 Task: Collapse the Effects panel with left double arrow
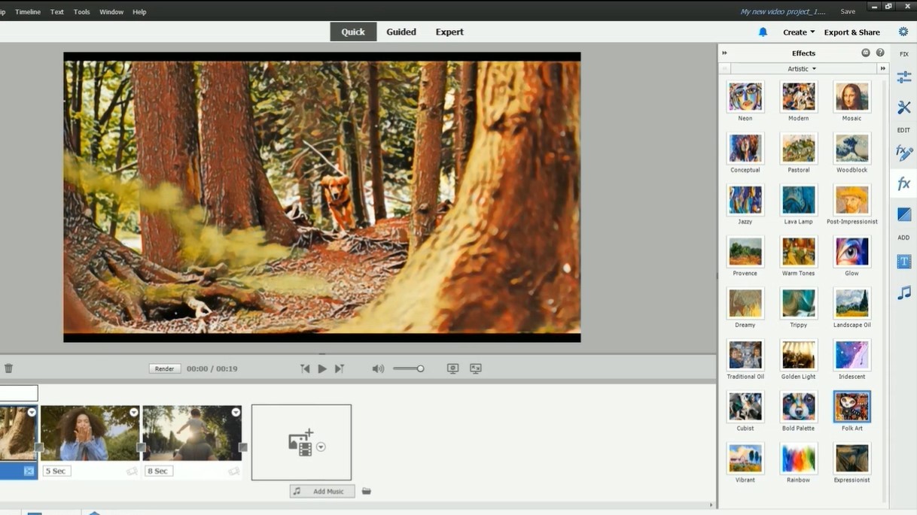(x=724, y=53)
